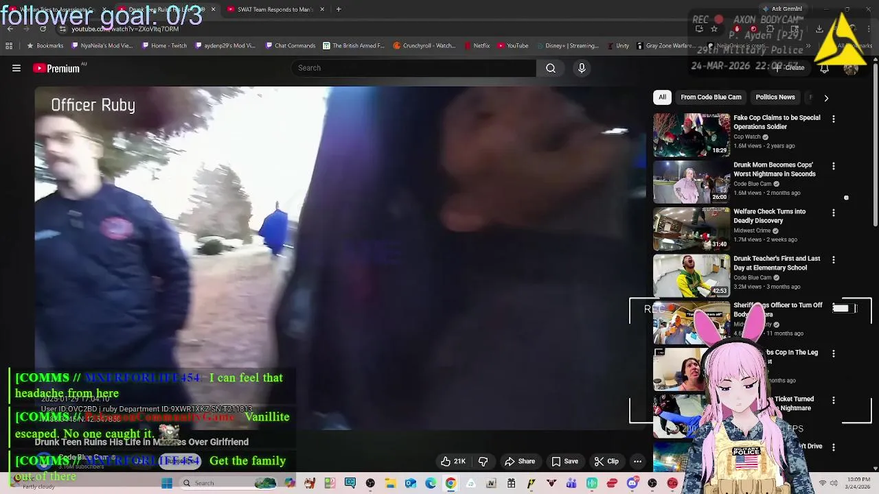Select the All filter chip
The image size is (879, 494).
coord(663,97)
